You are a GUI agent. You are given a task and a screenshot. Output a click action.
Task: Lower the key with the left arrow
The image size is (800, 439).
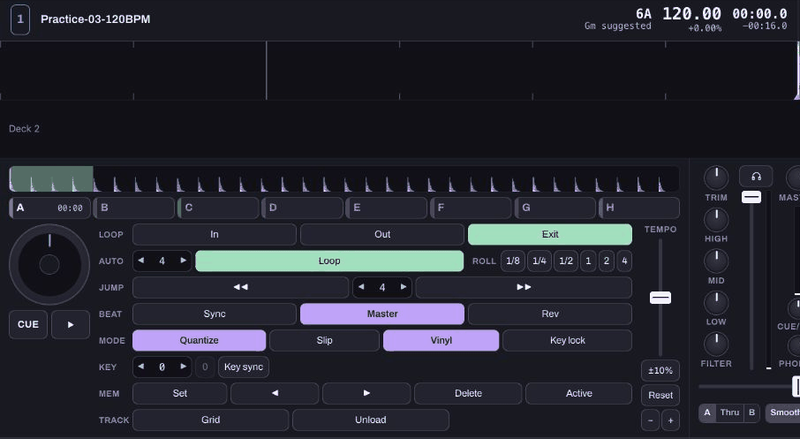pos(140,367)
